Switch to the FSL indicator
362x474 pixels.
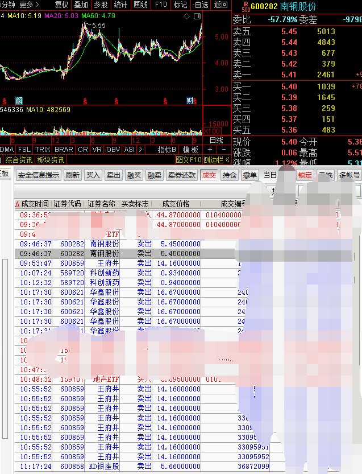24,150
